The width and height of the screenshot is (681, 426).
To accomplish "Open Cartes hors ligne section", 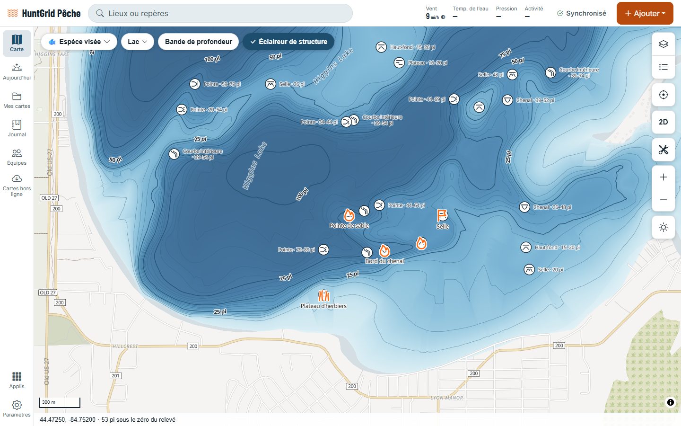I will click(17, 186).
